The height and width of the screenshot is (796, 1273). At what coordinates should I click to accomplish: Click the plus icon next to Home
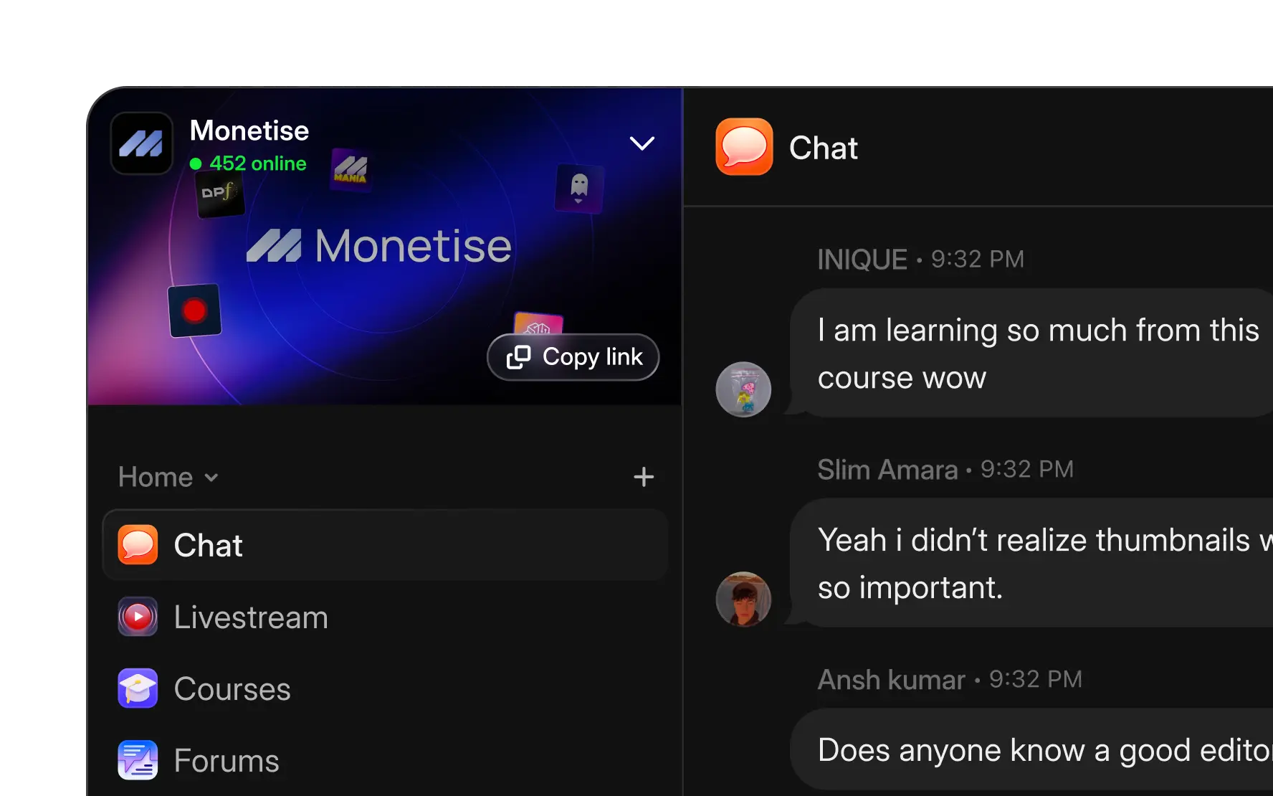[644, 476]
